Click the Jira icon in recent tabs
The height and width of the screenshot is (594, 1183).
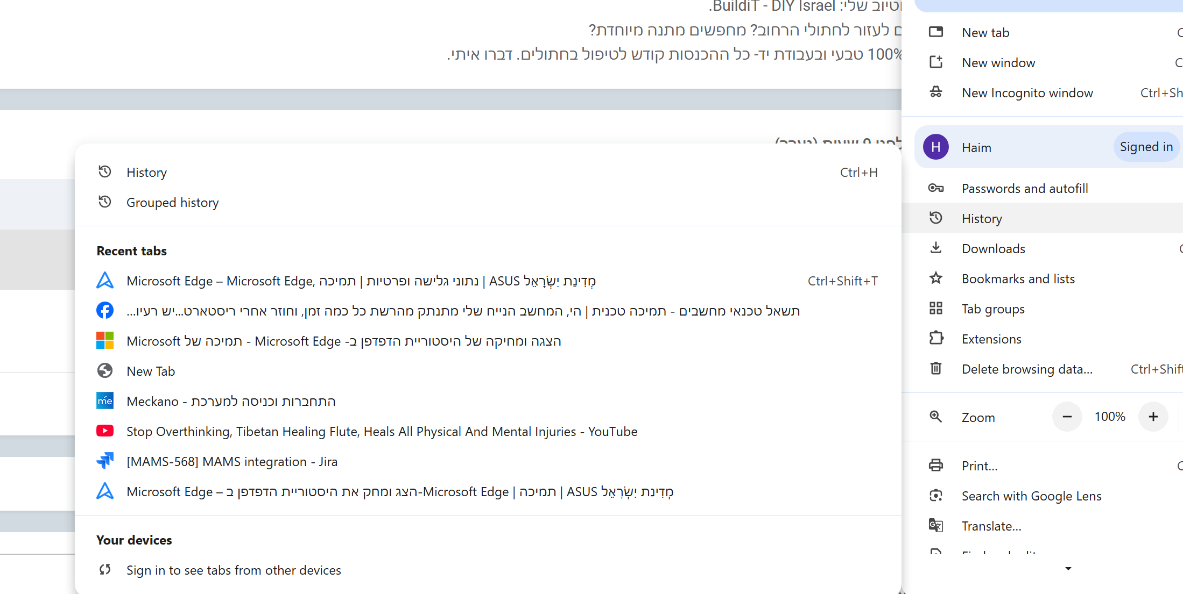pos(105,461)
